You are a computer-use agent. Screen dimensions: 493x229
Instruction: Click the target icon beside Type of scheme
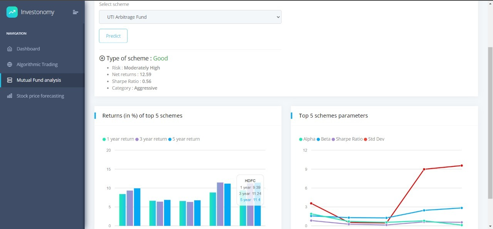102,58
